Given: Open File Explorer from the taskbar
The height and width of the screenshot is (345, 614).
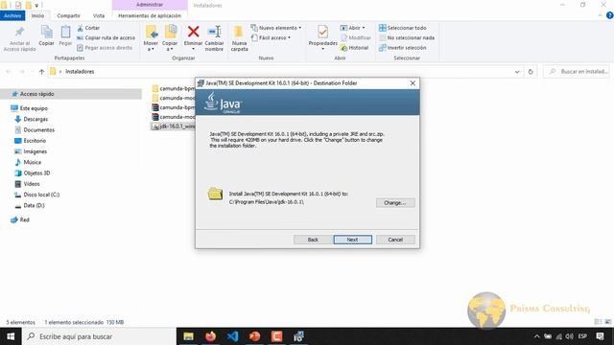Looking at the screenshot, I should click(x=188, y=336).
